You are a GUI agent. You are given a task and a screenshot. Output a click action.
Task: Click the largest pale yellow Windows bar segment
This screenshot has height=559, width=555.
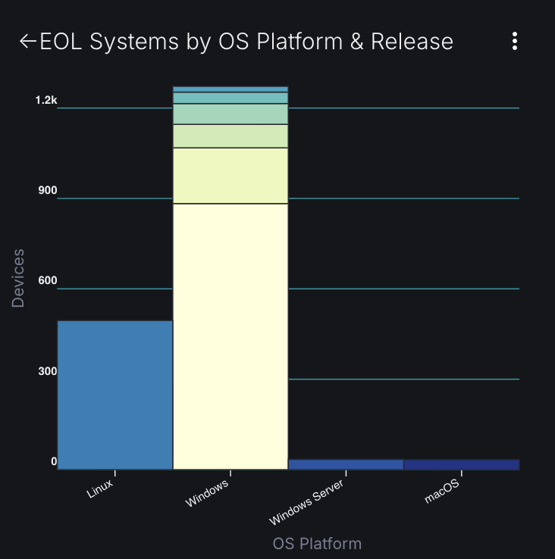tap(230, 337)
